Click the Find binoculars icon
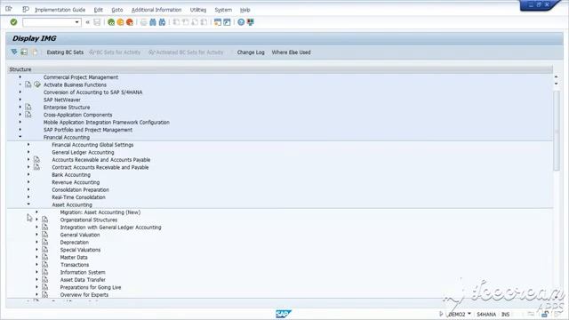Screen dimensions: 569x320 (x=153, y=22)
